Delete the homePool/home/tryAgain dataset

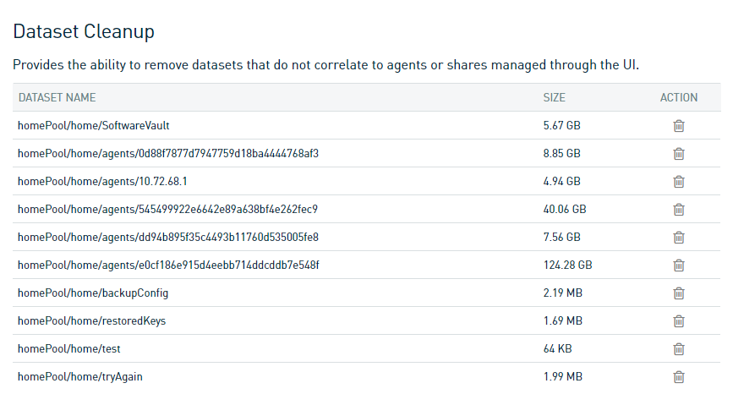[x=678, y=377]
